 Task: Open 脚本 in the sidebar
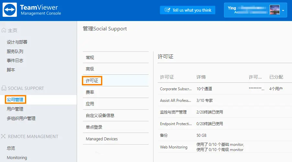[11, 70]
